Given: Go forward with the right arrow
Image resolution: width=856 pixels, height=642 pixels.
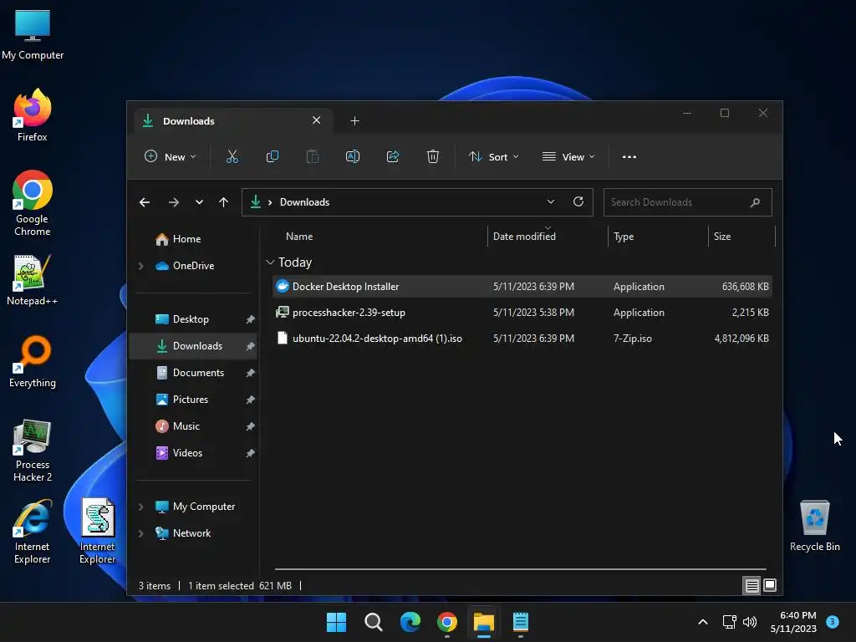Looking at the screenshot, I should 174,202.
